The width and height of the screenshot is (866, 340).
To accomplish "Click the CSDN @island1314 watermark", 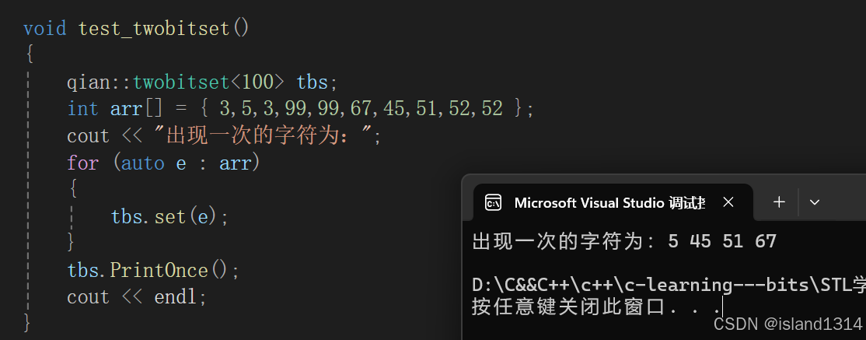I will [787, 324].
